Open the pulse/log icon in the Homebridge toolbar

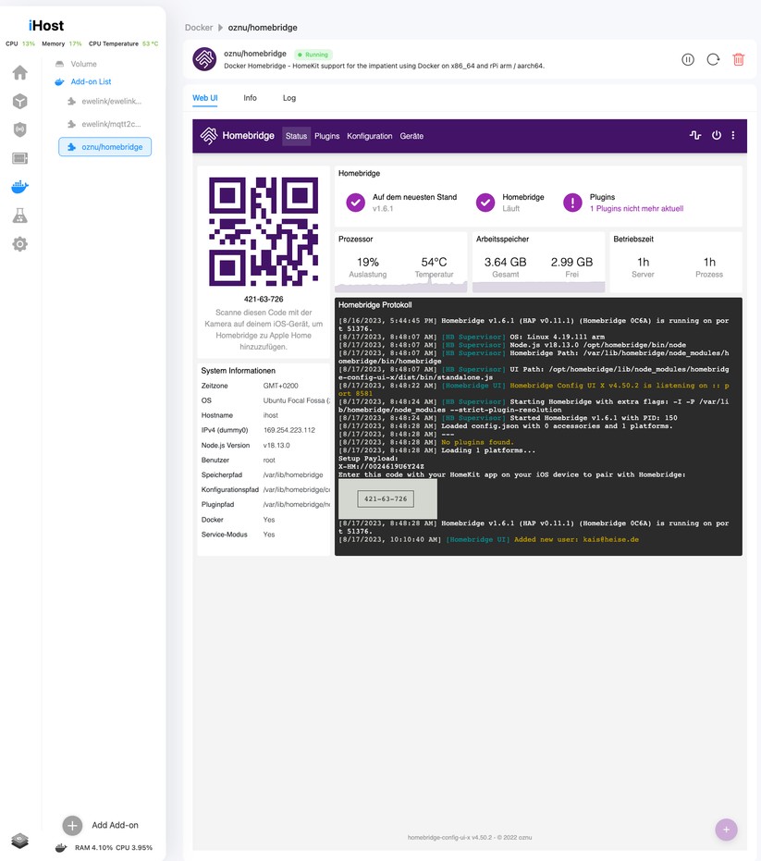[694, 135]
